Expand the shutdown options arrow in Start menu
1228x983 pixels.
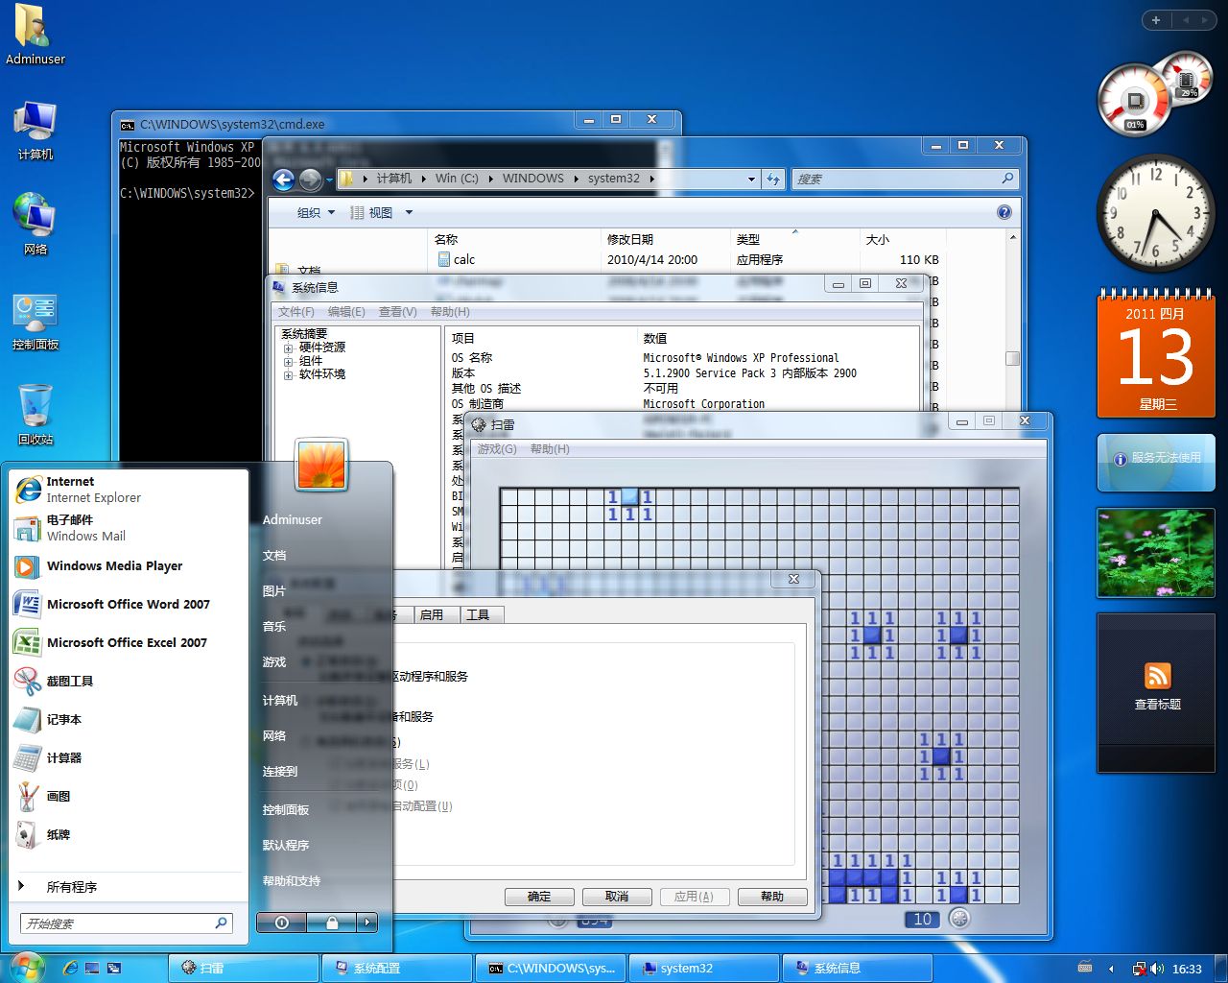coord(367,923)
